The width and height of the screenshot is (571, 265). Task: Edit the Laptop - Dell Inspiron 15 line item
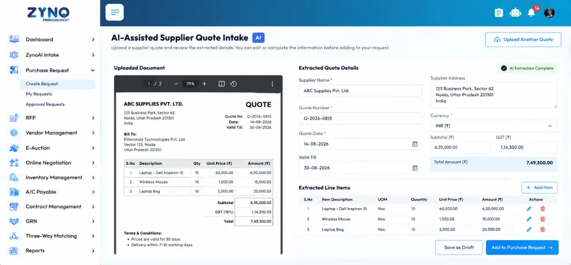(x=529, y=209)
